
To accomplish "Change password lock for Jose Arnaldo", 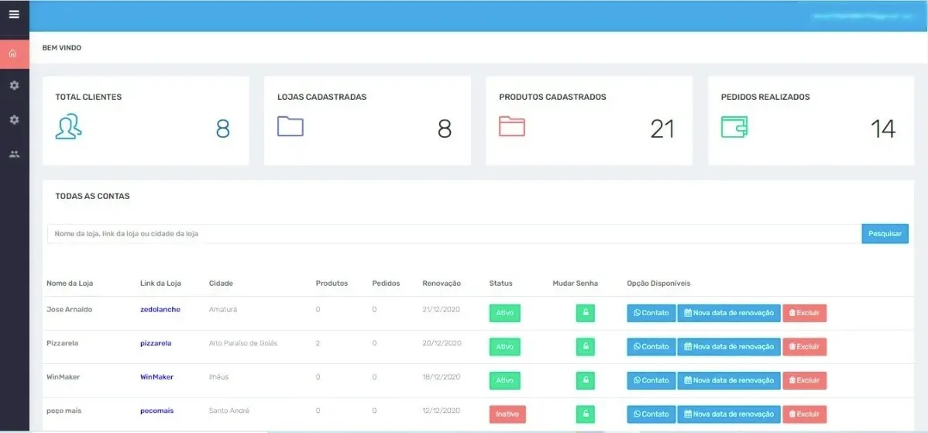I will 586,313.
